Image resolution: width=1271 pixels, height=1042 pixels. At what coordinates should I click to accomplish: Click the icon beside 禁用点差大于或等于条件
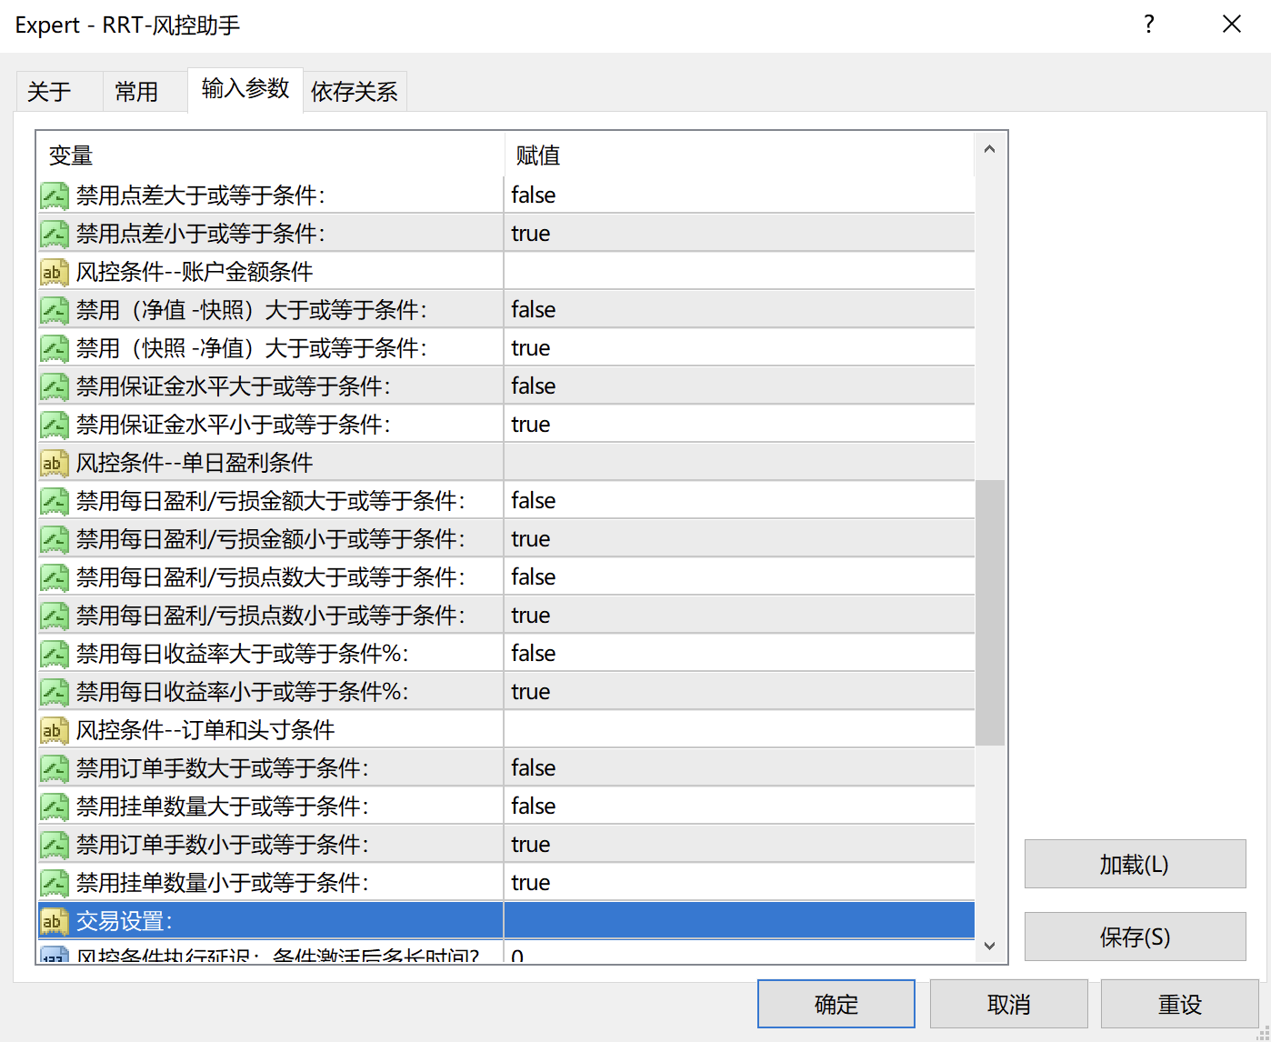(55, 195)
